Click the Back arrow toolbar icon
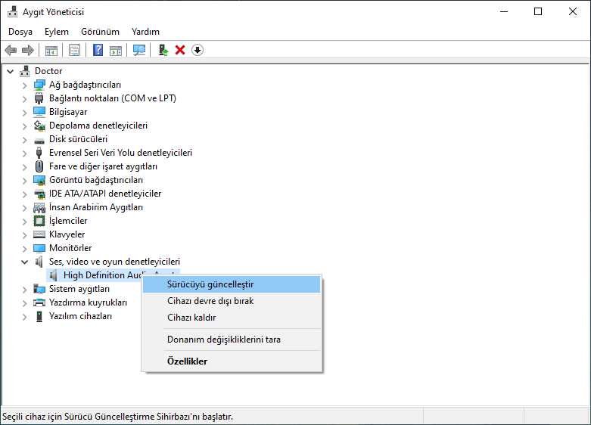 tap(11, 50)
